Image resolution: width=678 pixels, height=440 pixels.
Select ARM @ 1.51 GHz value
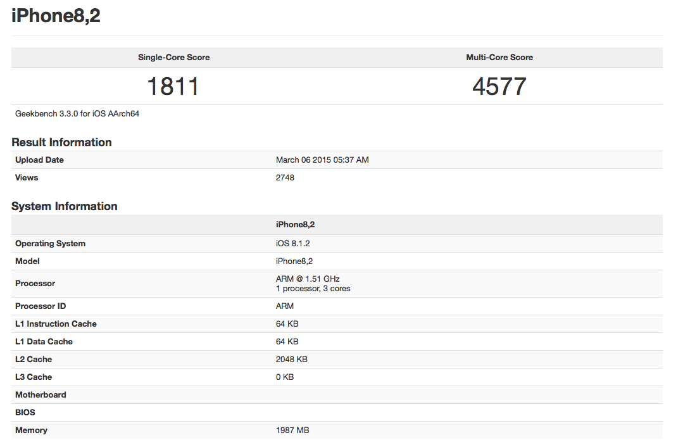[308, 279]
